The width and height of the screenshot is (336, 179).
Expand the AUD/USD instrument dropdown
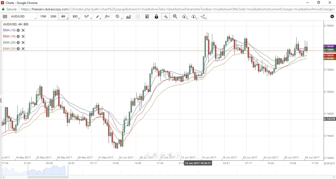pos(23,16)
